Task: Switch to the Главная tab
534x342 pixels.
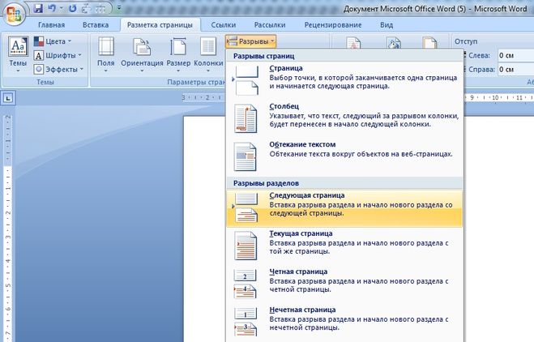Action: 51,25
